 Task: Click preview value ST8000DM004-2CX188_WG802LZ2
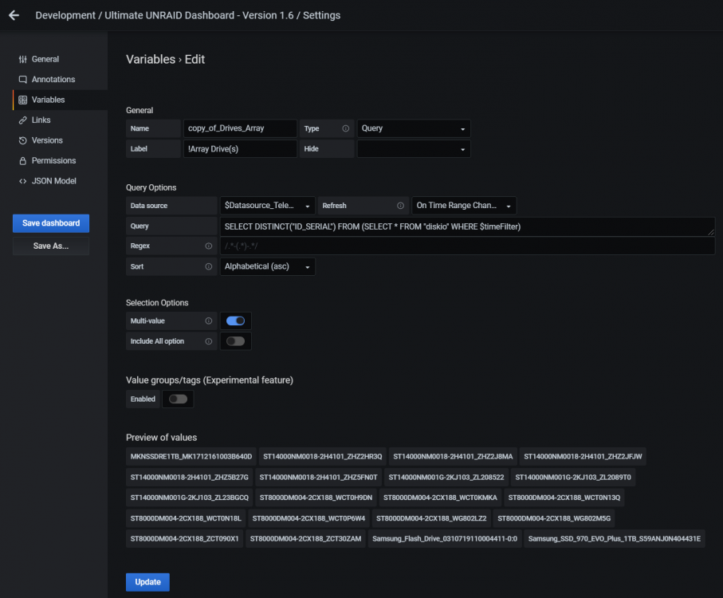click(x=431, y=518)
